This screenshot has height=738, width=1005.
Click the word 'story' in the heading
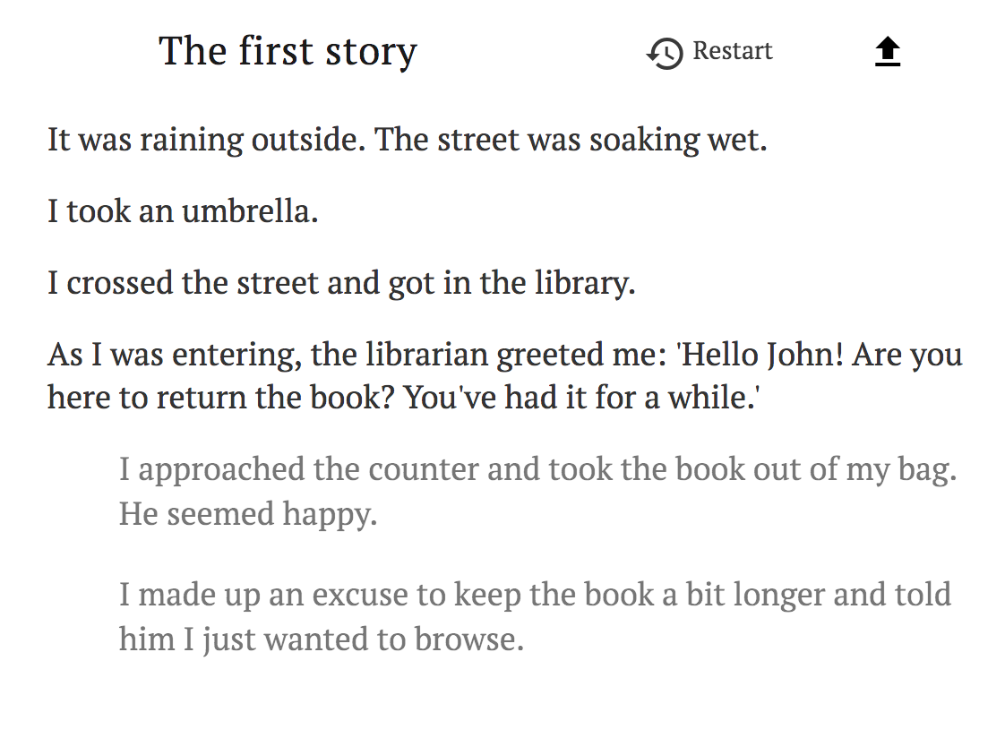click(371, 53)
